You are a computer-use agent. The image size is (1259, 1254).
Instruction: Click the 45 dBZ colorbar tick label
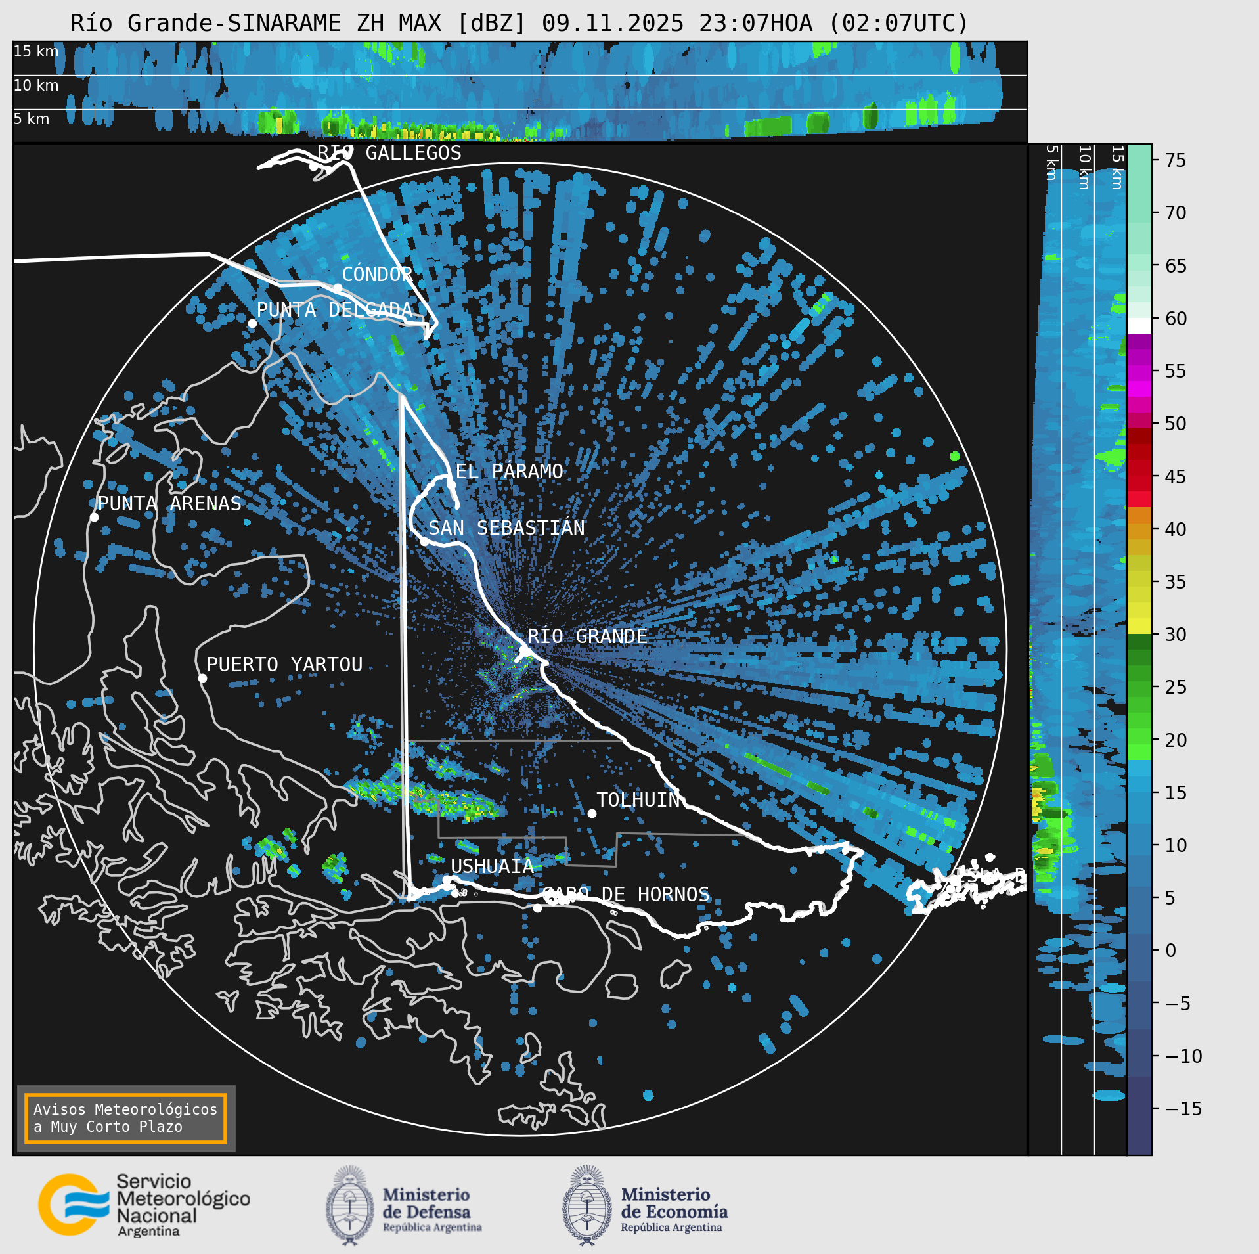pos(1176,477)
